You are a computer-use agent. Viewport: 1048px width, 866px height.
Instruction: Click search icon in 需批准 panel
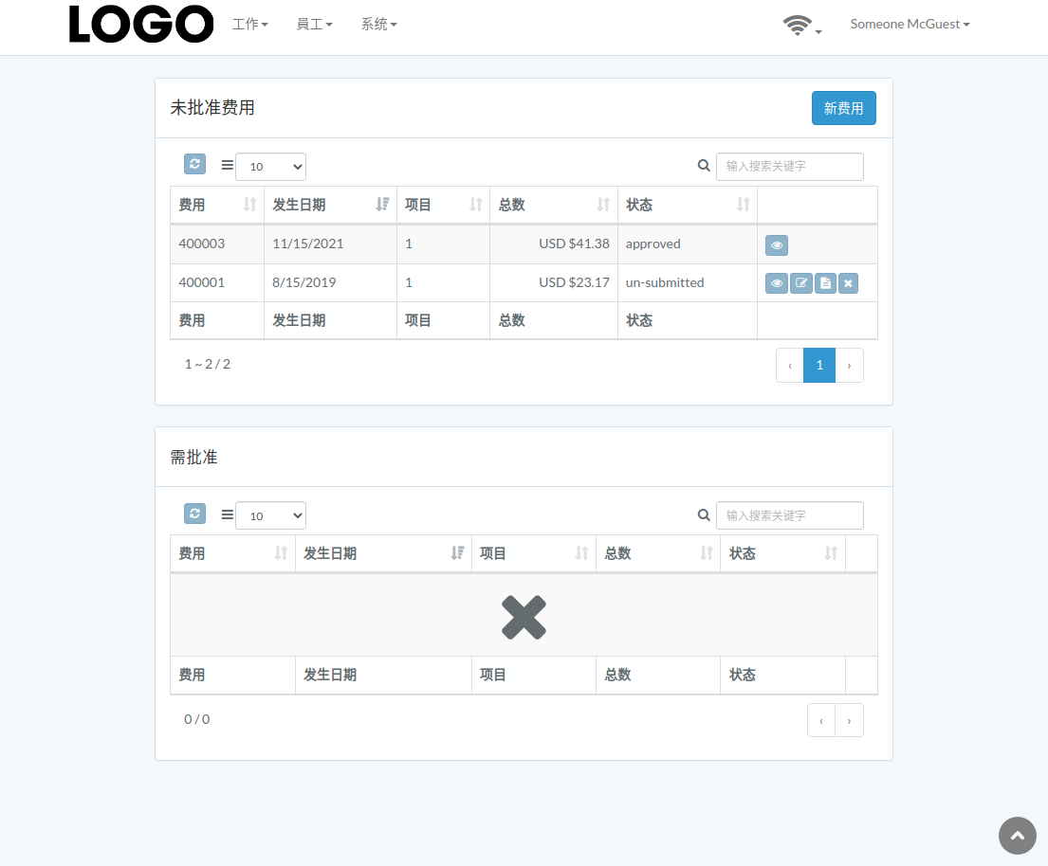click(703, 514)
